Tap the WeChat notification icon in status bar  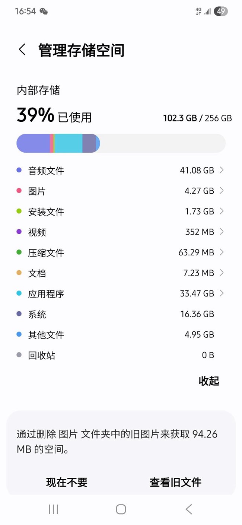(x=44, y=12)
